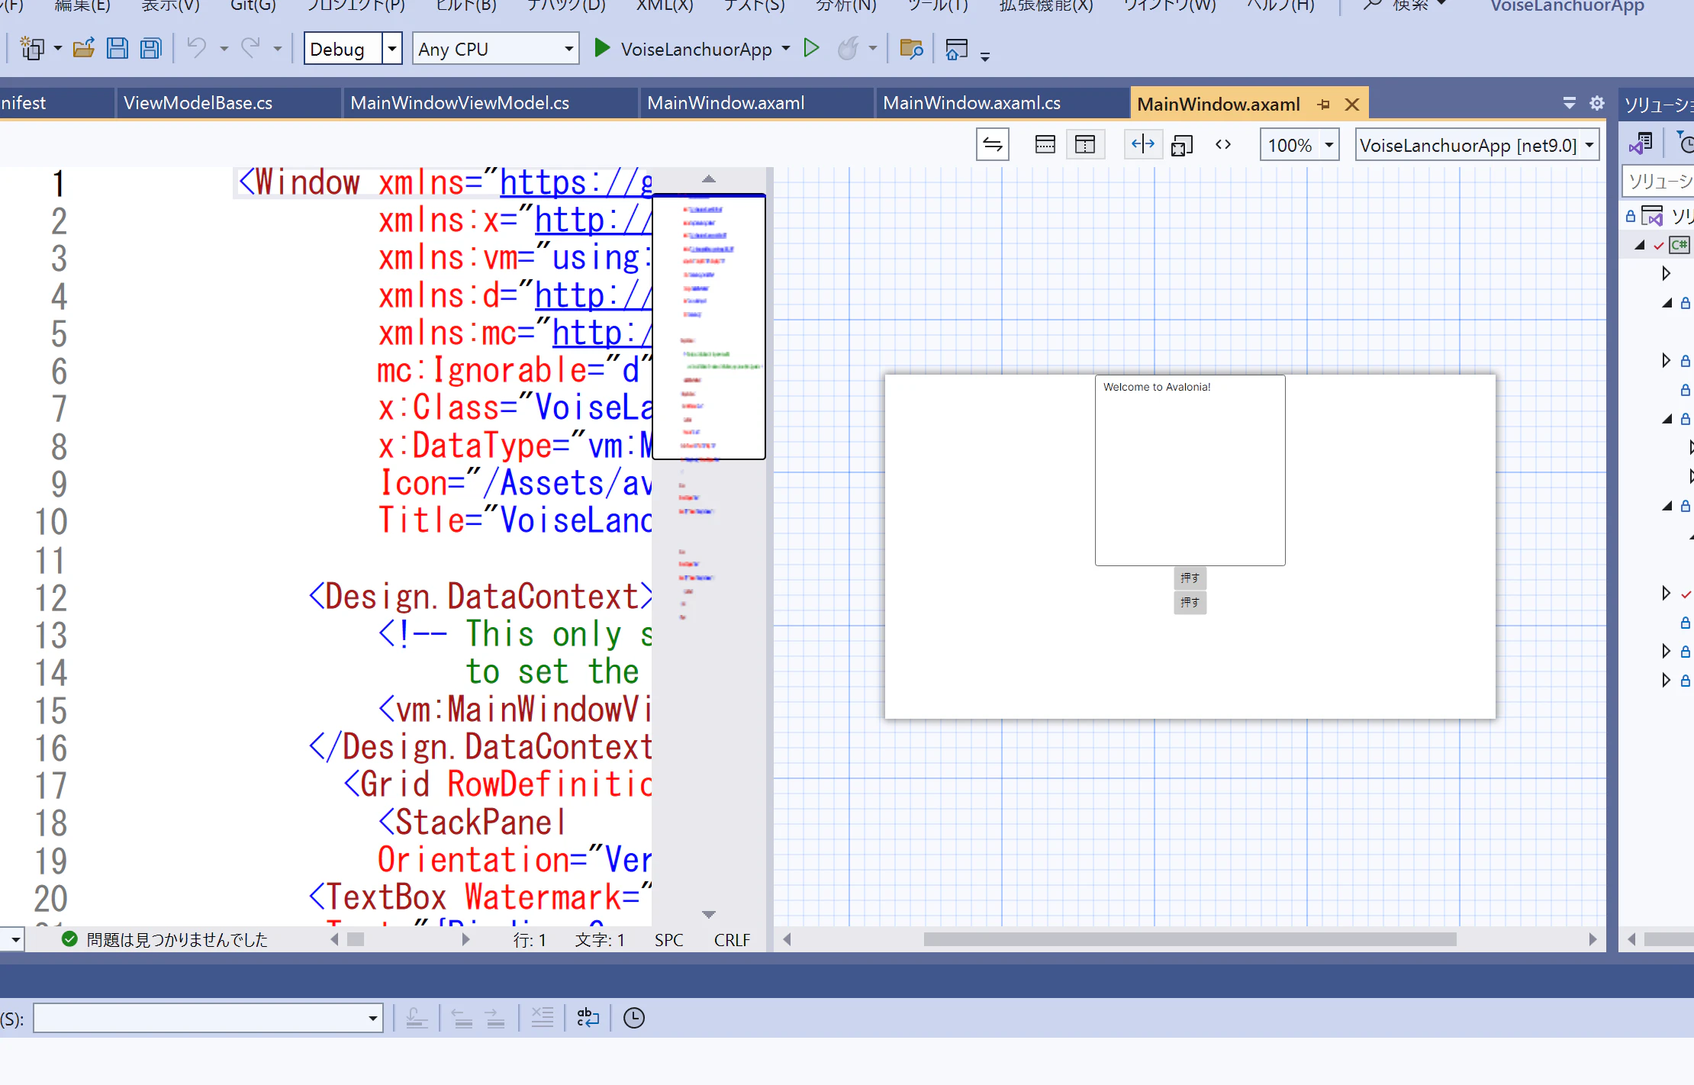Swap the designer preview and editor panes
1694x1085 pixels.
tap(992, 145)
